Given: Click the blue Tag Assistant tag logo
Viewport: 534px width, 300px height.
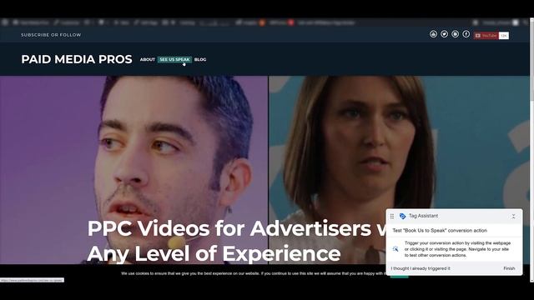Looking at the screenshot, I should 402,216.
